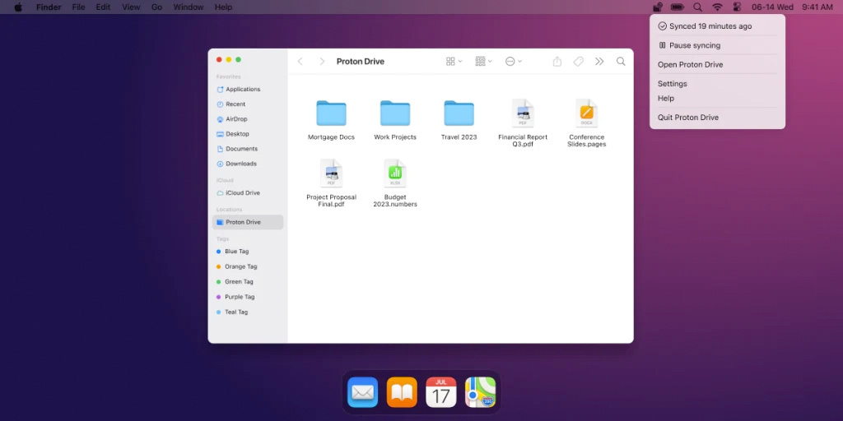The image size is (843, 421).
Task: Open the Go menu in menu bar
Action: 156,7
